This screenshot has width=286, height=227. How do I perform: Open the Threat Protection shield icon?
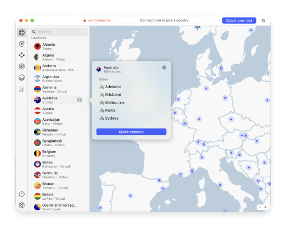coord(22,44)
